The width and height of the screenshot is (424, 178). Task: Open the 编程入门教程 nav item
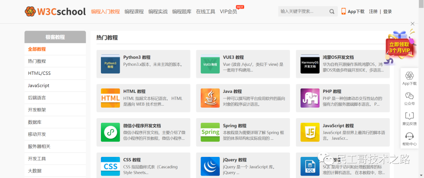click(x=106, y=12)
